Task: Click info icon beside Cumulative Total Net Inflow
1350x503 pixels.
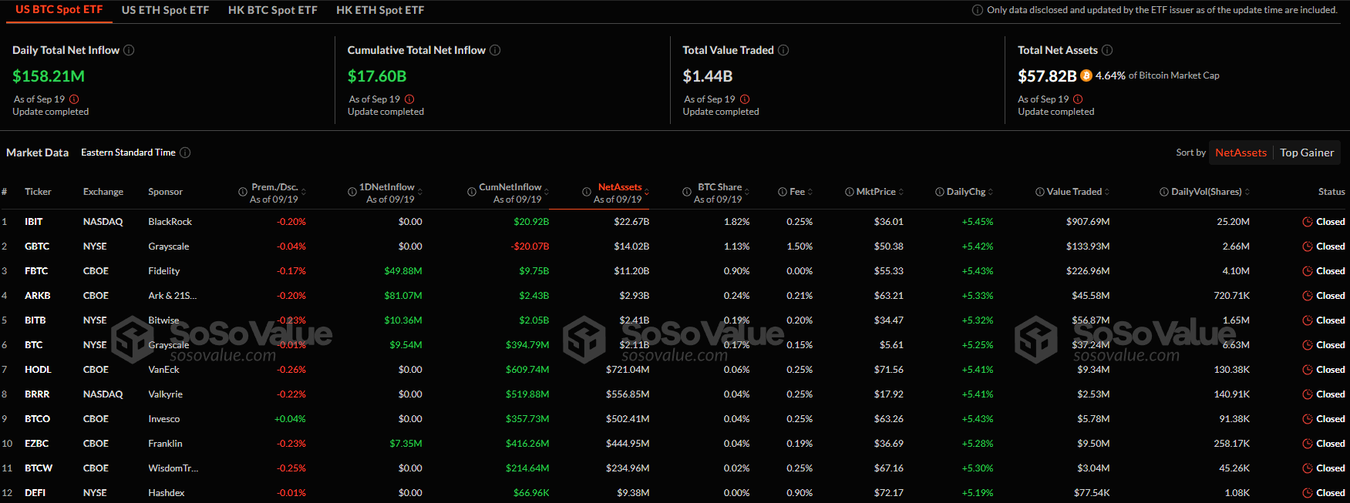Action: [x=495, y=50]
